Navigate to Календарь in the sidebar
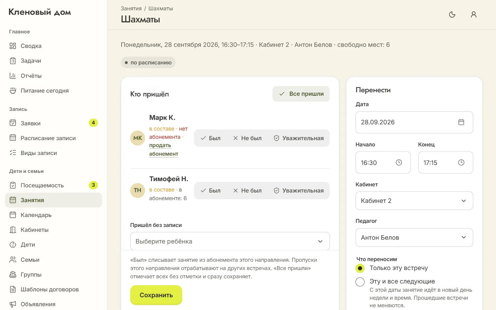 pos(53,215)
